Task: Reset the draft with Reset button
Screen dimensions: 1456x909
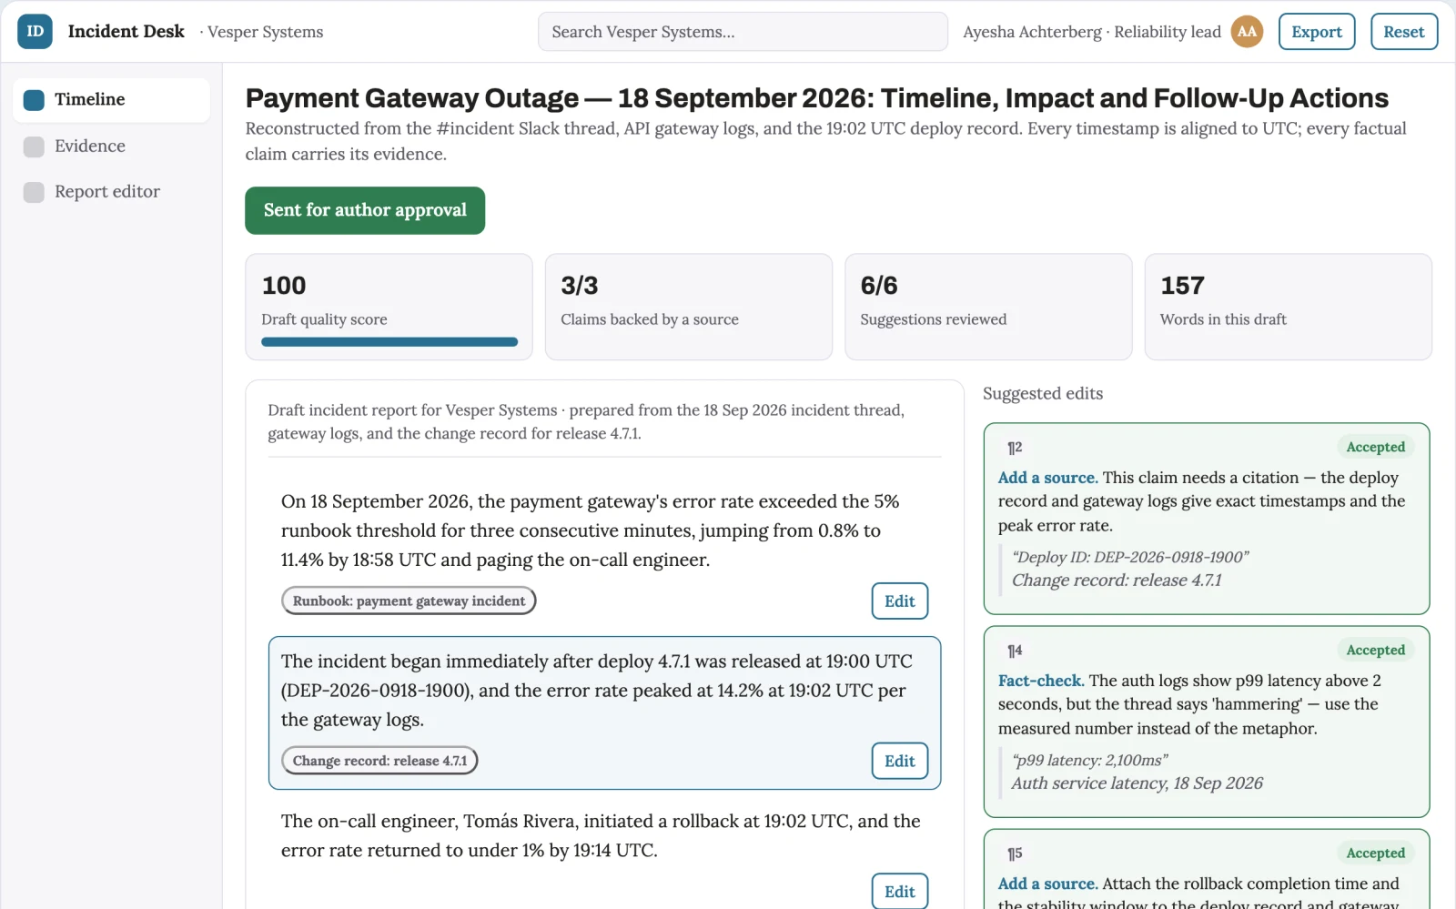Action: (1404, 32)
